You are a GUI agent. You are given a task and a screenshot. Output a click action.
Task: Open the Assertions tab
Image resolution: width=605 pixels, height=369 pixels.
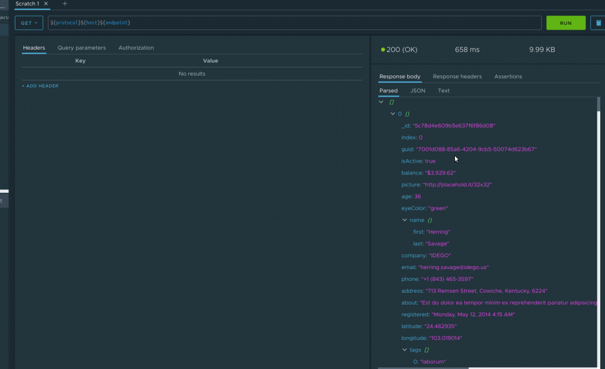(508, 76)
